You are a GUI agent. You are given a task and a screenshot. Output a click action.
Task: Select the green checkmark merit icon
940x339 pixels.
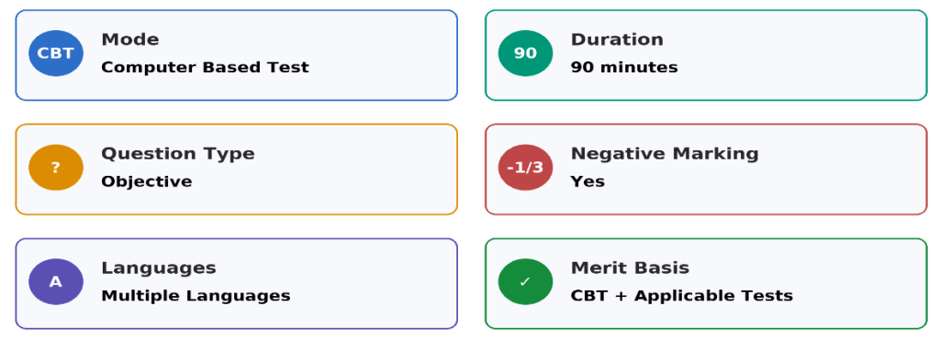pyautogui.click(x=525, y=281)
